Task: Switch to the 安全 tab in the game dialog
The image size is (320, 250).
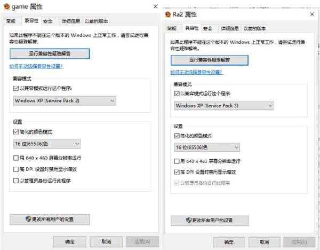Action: click(x=48, y=21)
